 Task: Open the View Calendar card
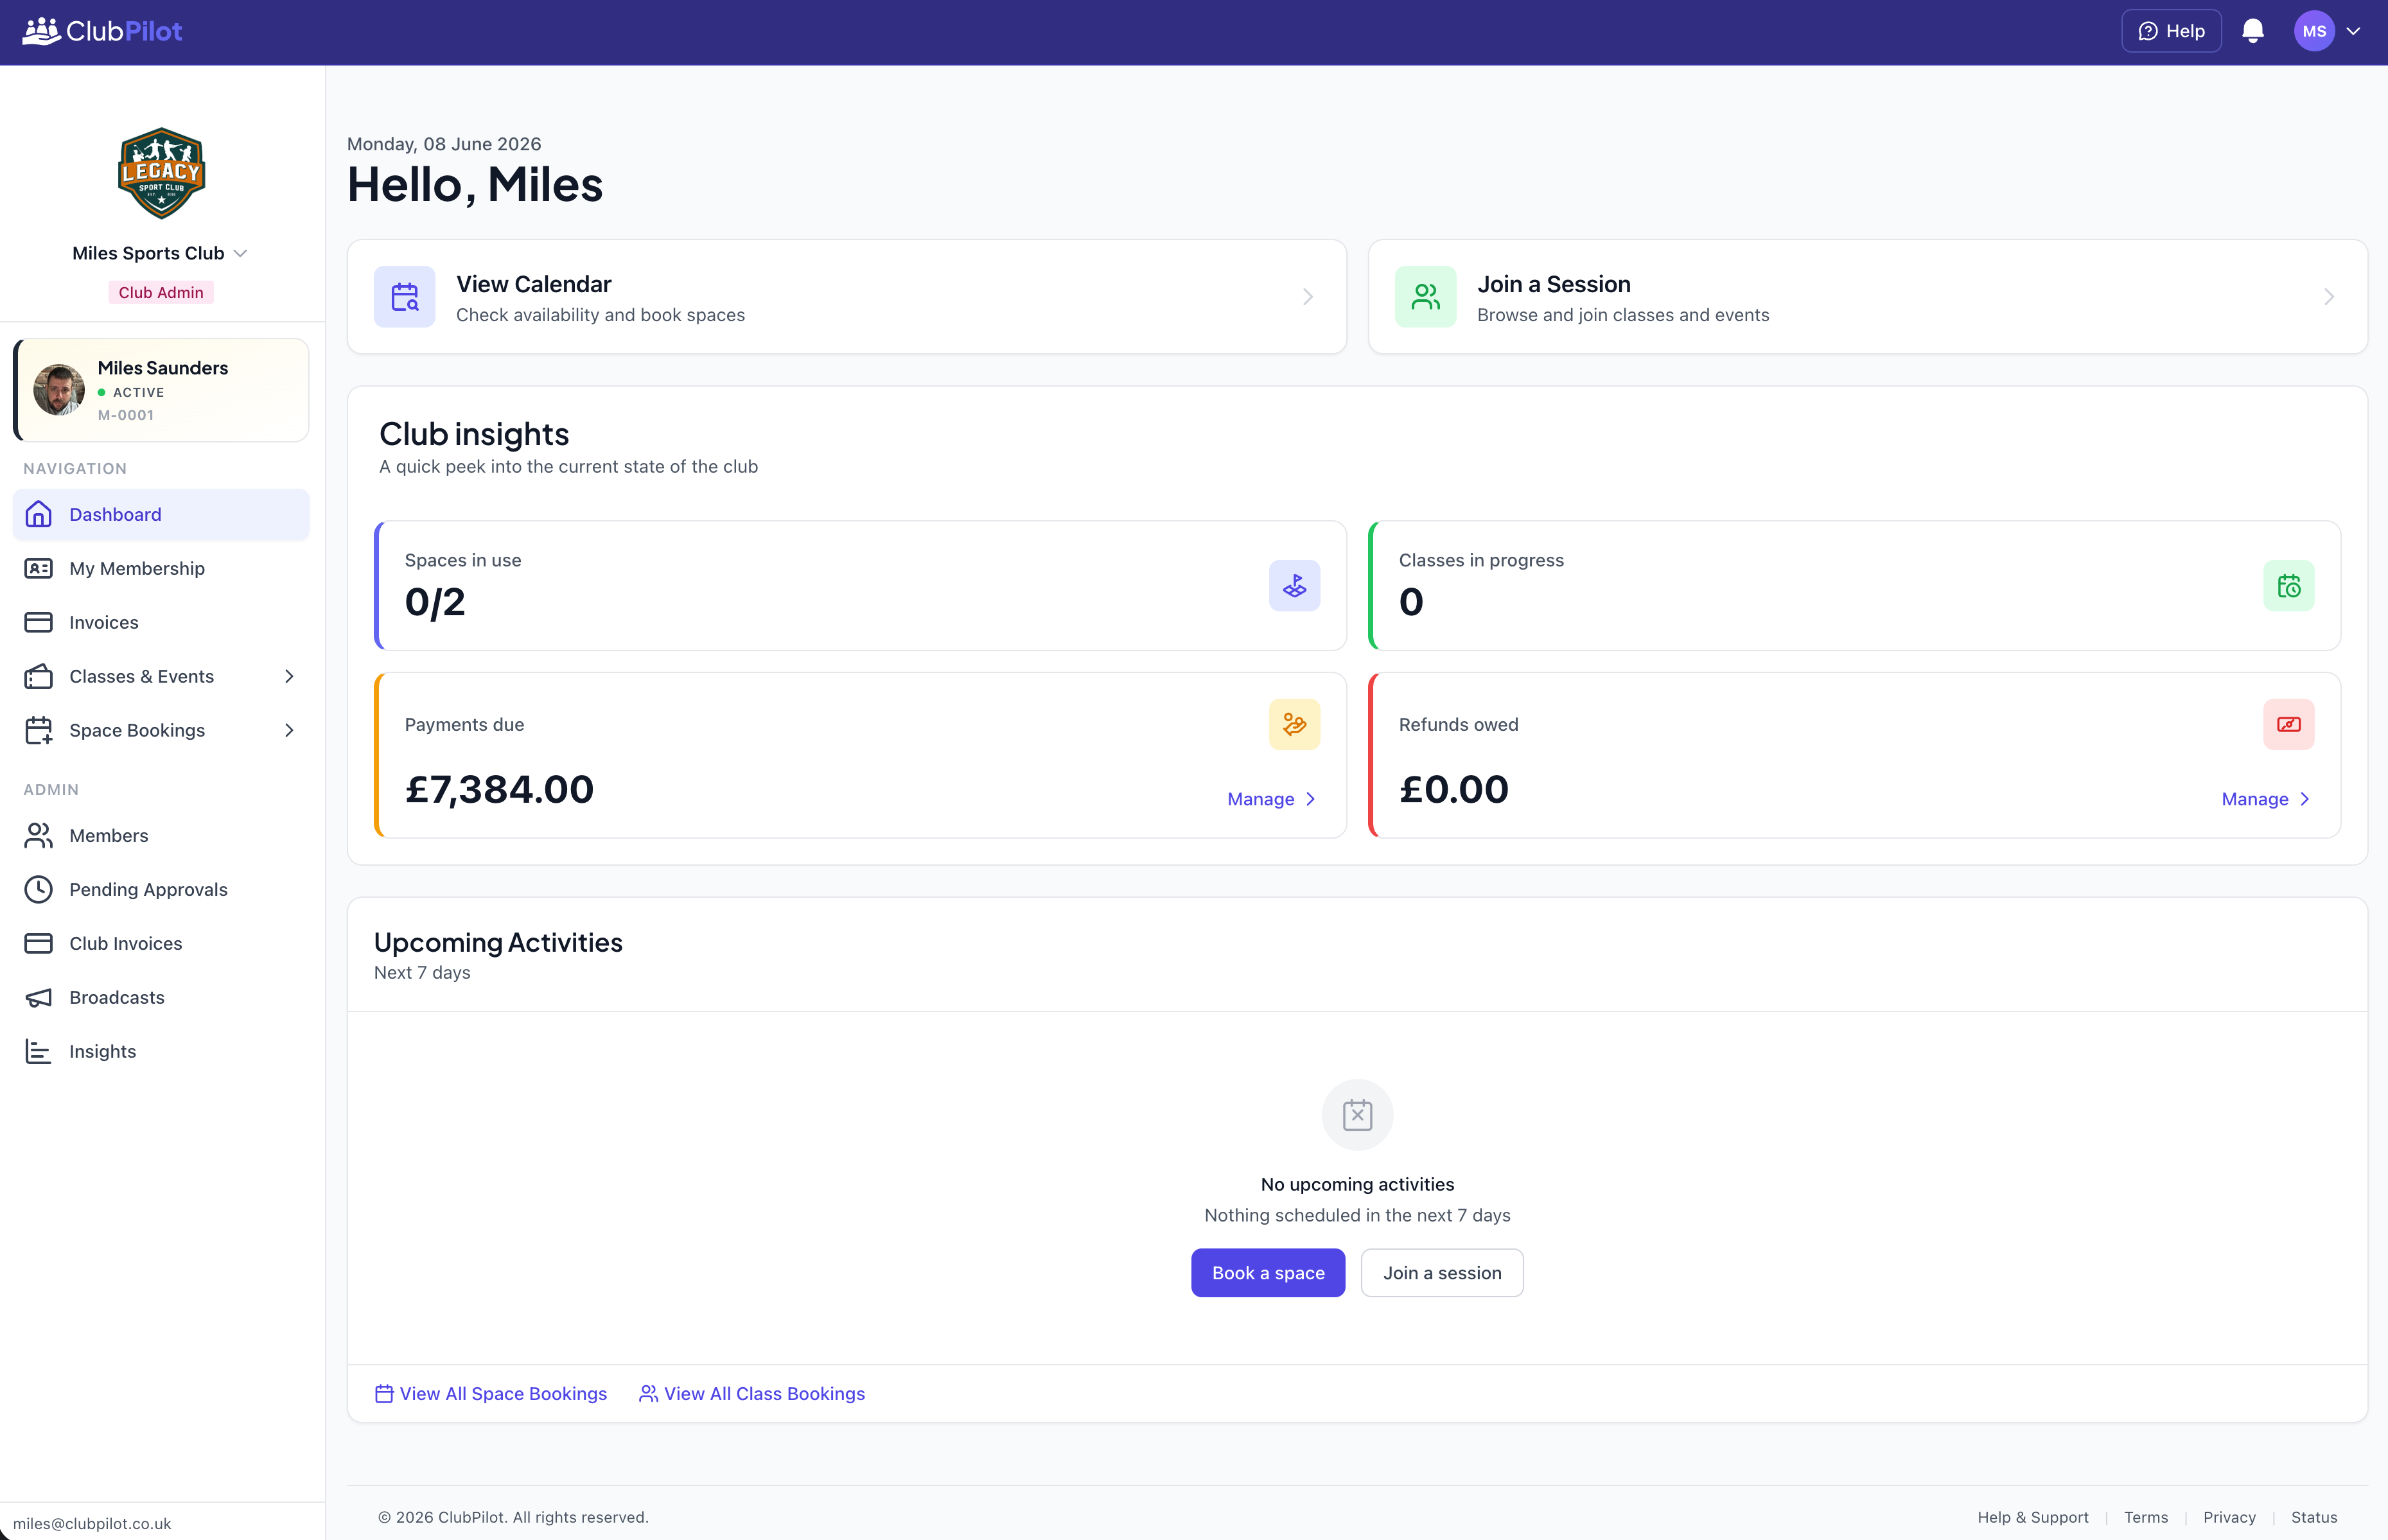[846, 296]
